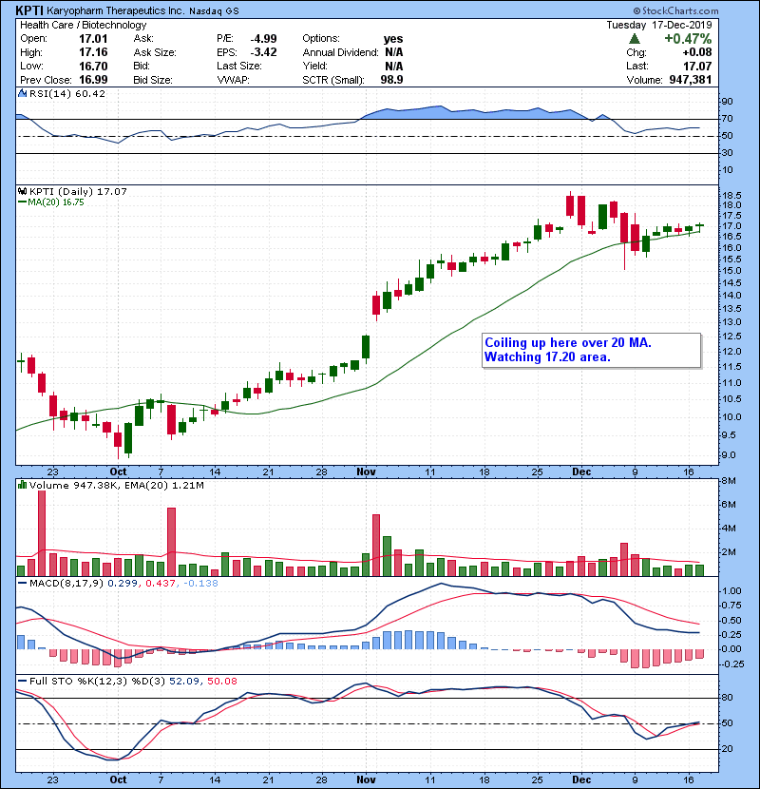Click the 9.0 price axis label
This screenshot has width=760, height=789.
tap(730, 455)
